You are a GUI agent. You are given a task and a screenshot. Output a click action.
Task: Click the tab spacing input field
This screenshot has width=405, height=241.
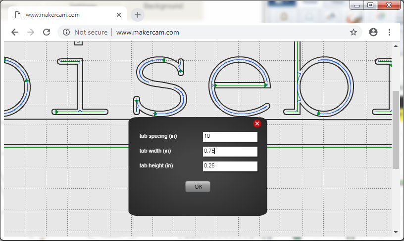(x=230, y=136)
